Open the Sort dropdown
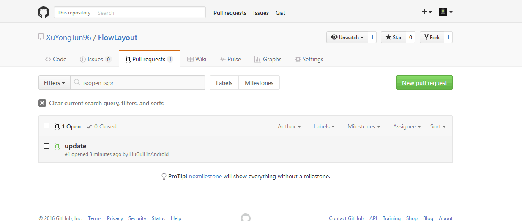 438,126
